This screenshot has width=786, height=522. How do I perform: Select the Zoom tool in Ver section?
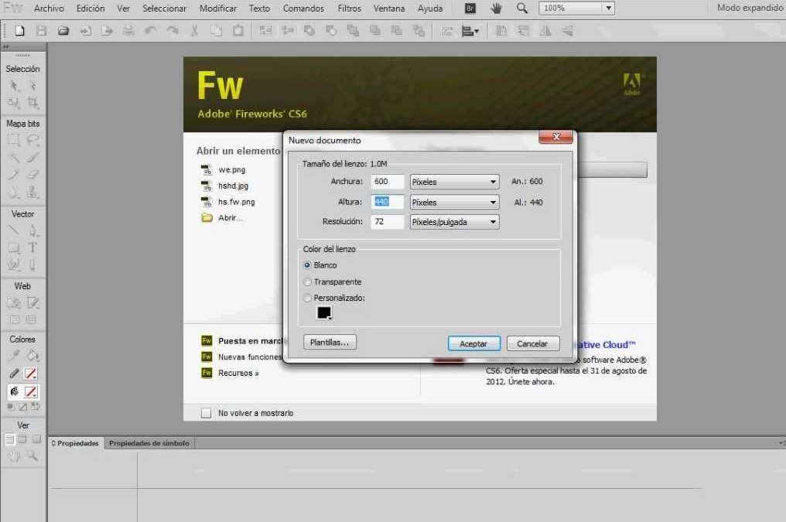[32, 455]
